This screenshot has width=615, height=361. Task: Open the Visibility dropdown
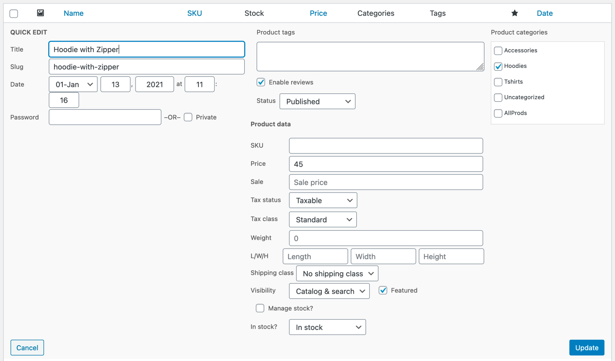(329, 291)
